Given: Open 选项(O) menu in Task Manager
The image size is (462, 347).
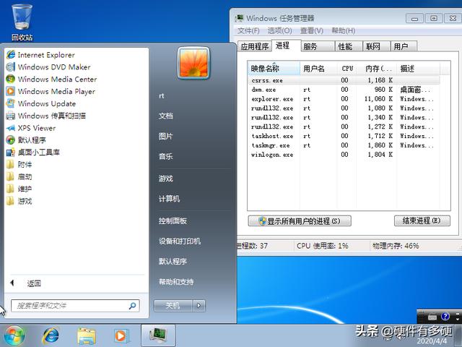Looking at the screenshot, I should (279, 30).
